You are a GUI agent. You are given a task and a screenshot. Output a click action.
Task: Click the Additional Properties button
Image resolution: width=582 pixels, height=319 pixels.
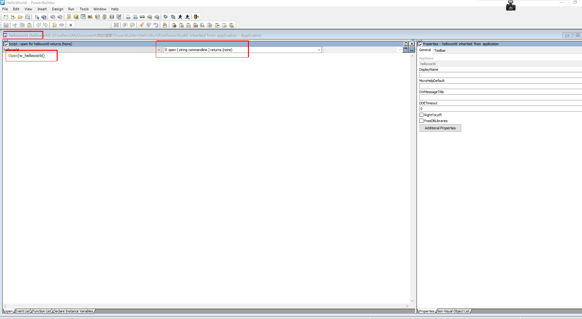click(440, 128)
